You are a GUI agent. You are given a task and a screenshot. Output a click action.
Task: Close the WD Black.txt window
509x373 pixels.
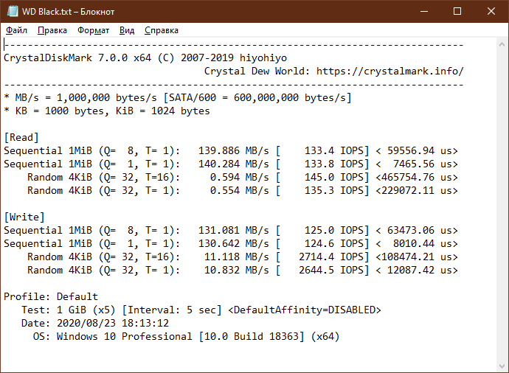click(x=491, y=11)
